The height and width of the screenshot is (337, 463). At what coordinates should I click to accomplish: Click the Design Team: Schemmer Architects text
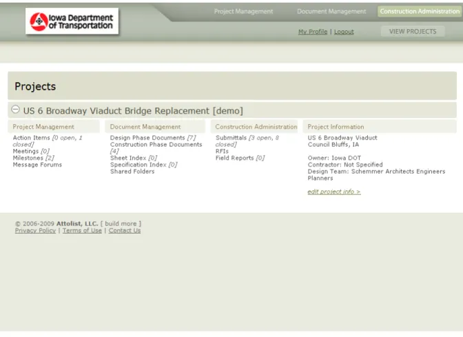click(376, 175)
